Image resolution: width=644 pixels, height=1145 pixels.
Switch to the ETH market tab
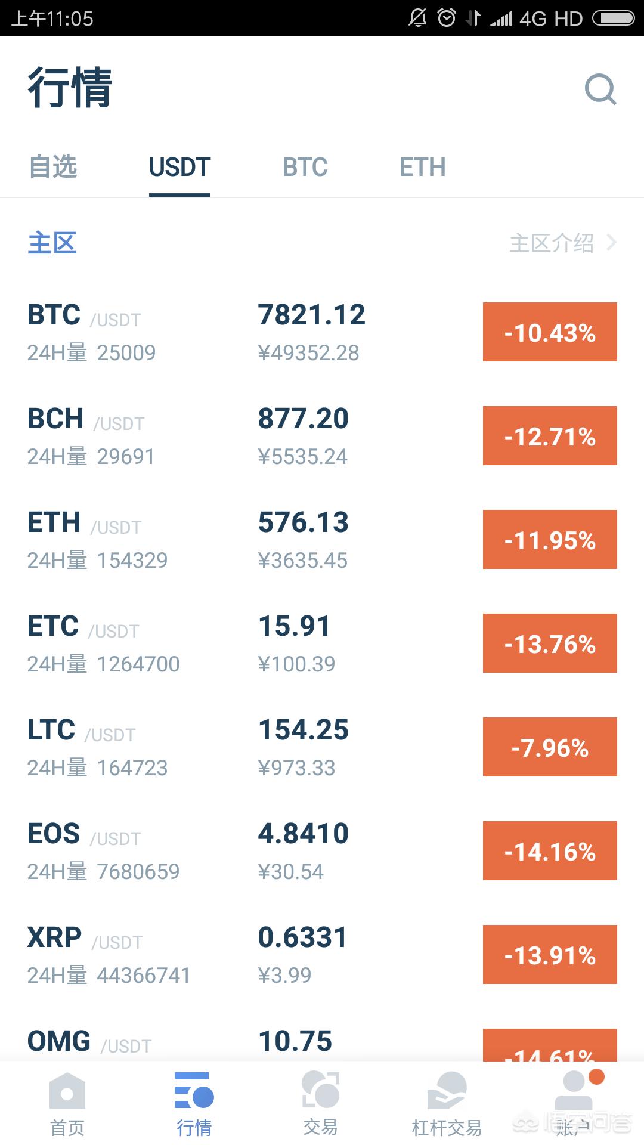point(422,167)
